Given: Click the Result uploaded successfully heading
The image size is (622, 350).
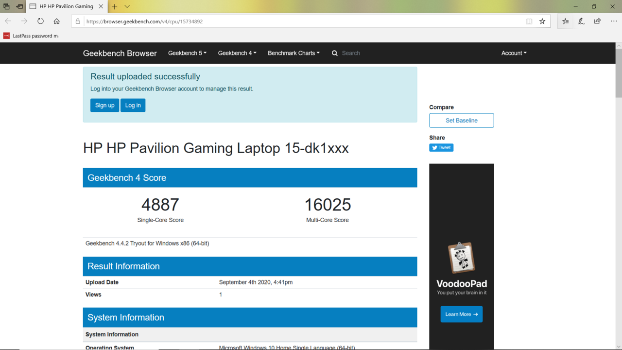Looking at the screenshot, I should pyautogui.click(x=145, y=76).
